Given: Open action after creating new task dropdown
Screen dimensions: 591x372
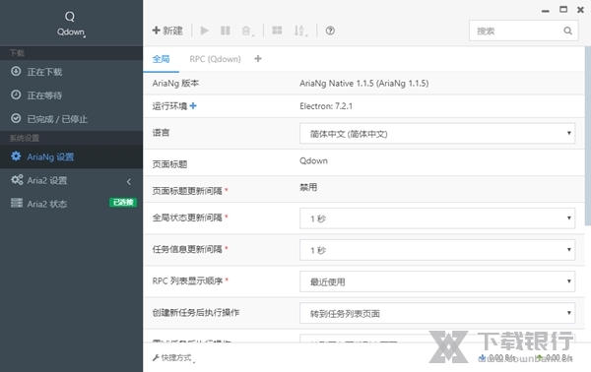Looking at the screenshot, I should (437, 313).
